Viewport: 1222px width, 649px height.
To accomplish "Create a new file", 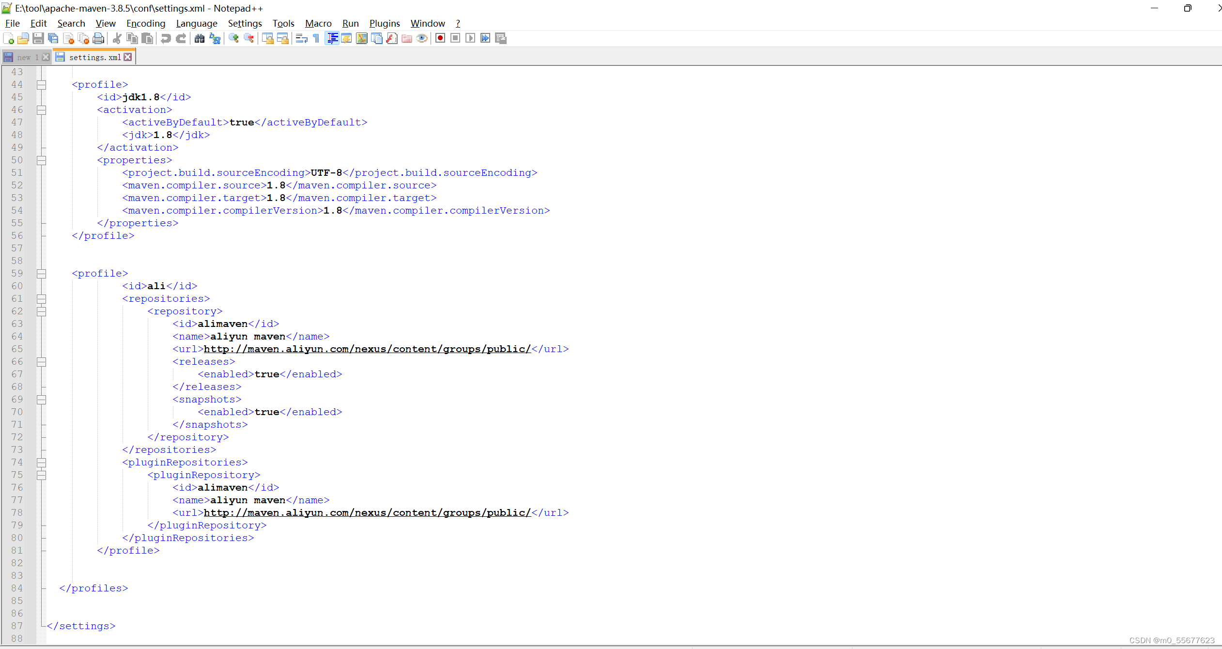I will tap(8, 38).
